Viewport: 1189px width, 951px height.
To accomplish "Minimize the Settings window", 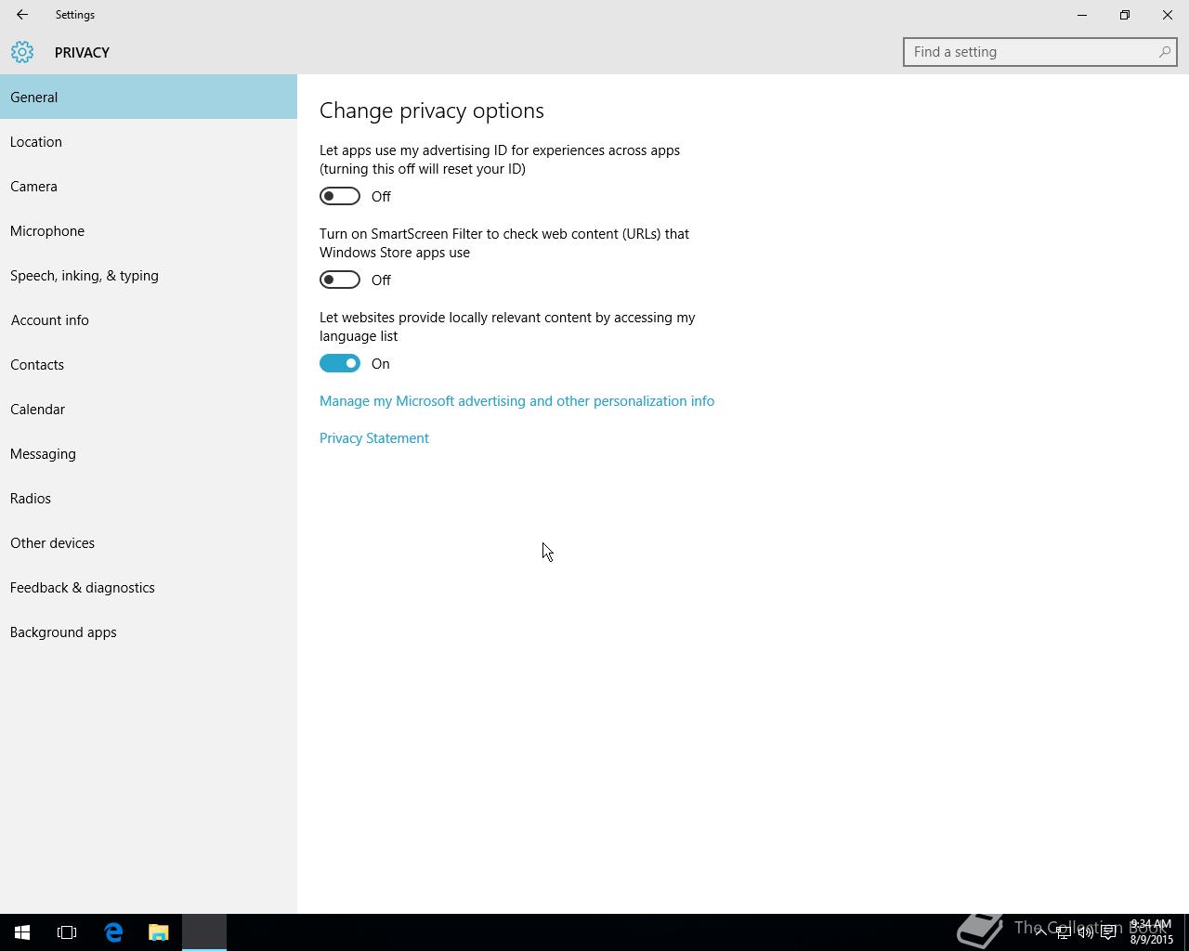I will 1082,15.
